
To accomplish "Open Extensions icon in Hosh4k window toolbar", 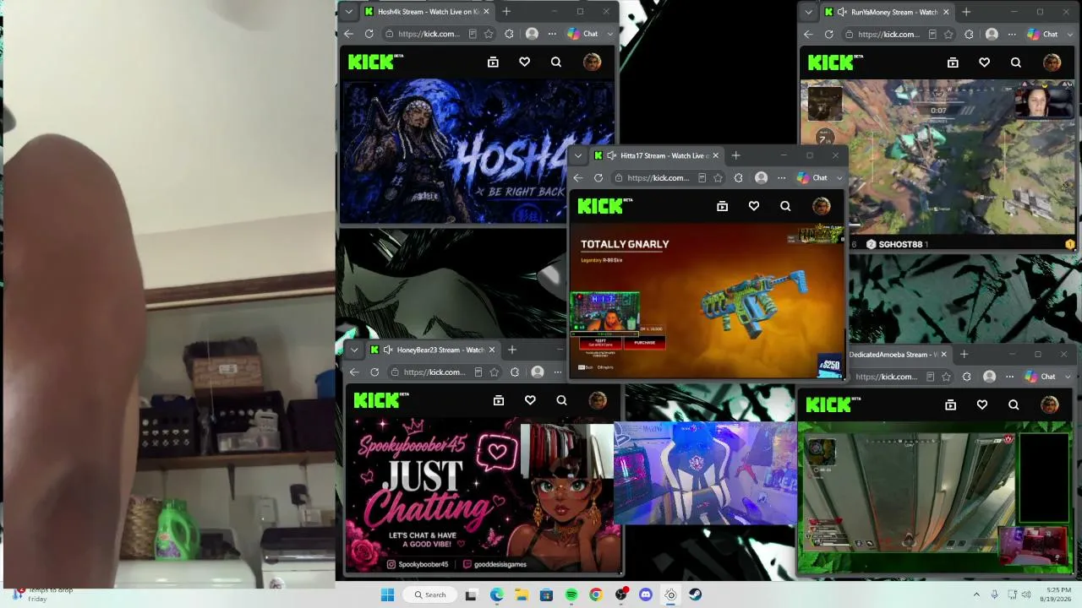I will (509, 34).
